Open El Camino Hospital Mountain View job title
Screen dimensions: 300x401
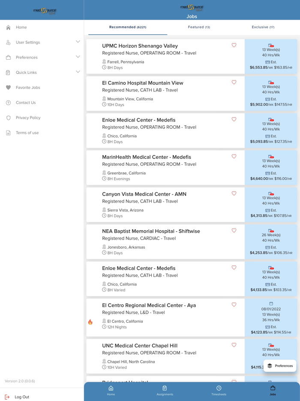coord(143,83)
